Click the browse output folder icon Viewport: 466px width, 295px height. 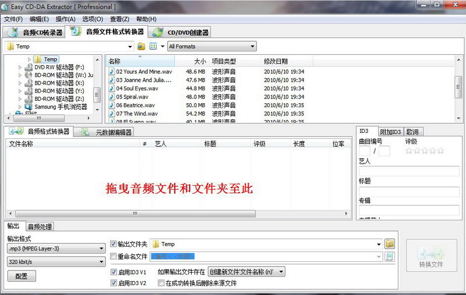pos(390,244)
